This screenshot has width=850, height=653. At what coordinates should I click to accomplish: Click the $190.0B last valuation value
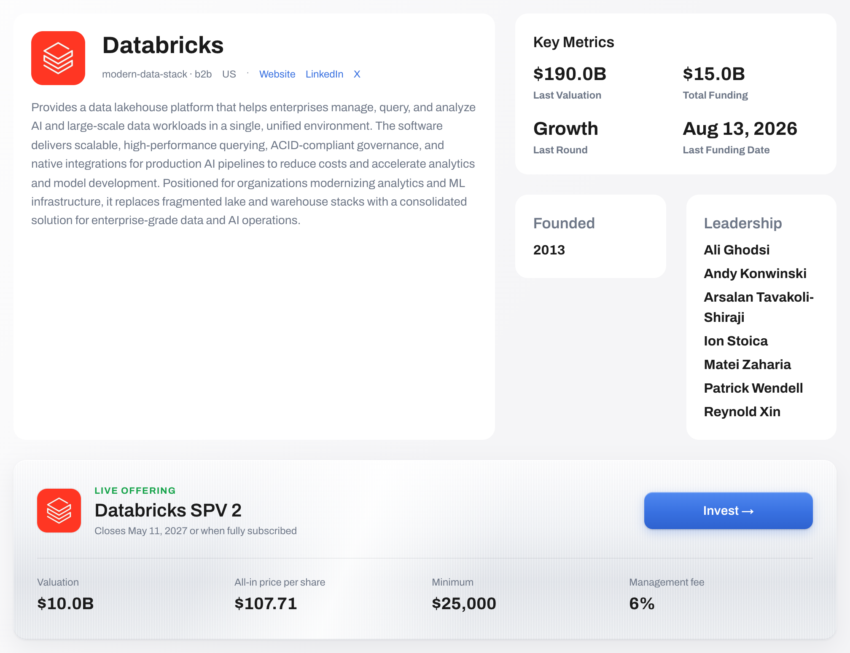(570, 74)
